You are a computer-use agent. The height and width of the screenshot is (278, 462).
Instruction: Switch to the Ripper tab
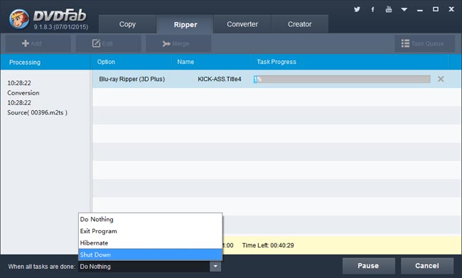(185, 24)
